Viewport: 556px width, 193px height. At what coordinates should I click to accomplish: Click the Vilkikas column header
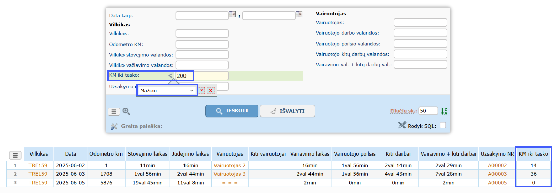tap(38, 154)
